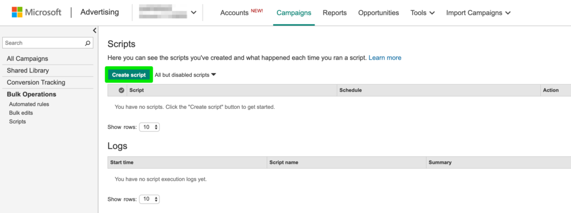Click the search magnifier icon
The height and width of the screenshot is (213, 571).
(88, 43)
